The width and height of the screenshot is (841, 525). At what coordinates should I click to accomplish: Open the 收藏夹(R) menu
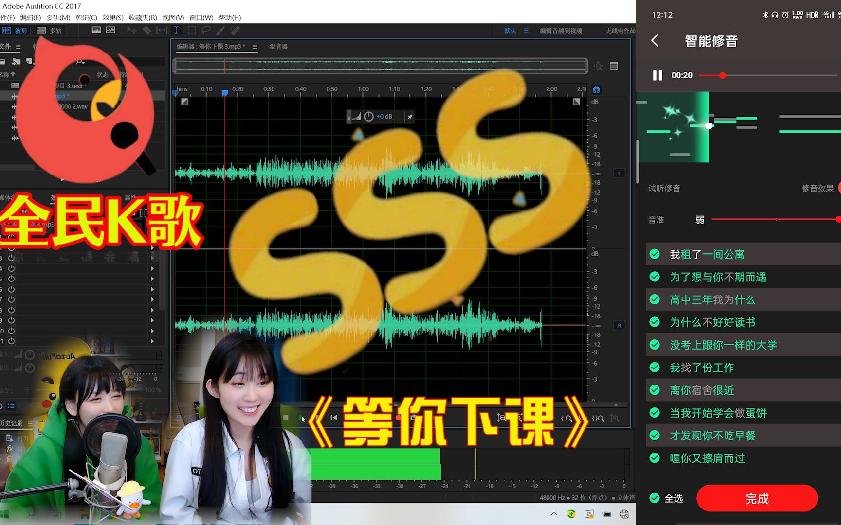pos(143,17)
